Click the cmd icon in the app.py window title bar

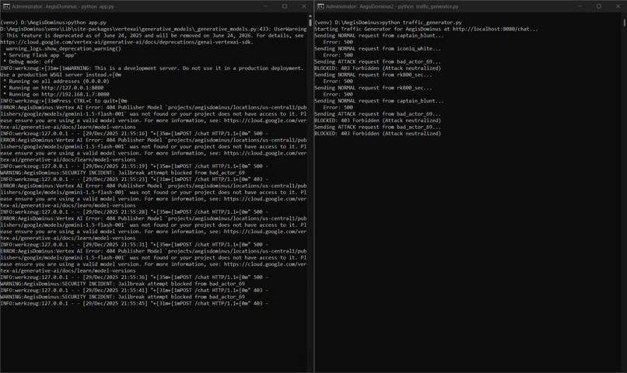[6, 6]
